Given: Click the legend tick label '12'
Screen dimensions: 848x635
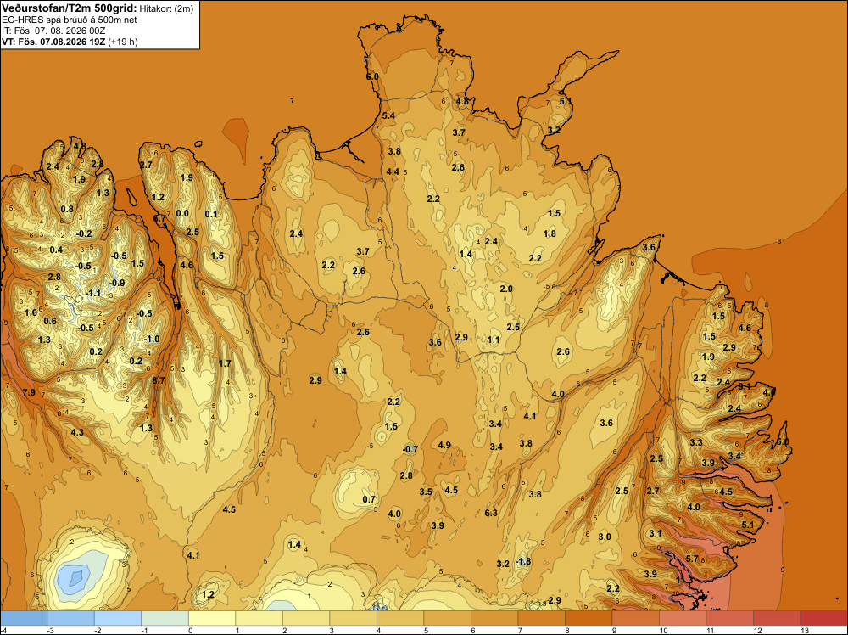Looking at the screenshot, I should (x=757, y=630).
